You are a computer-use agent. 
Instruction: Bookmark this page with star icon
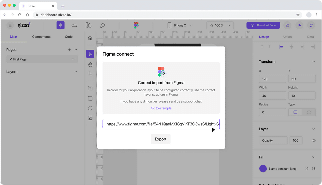(x=298, y=15)
